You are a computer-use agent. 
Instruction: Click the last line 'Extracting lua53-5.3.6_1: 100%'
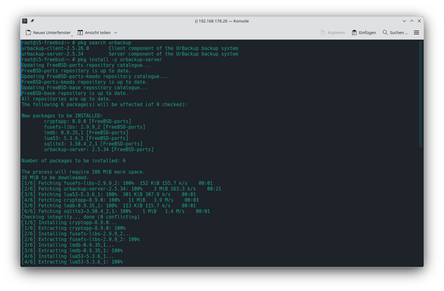click(80, 262)
